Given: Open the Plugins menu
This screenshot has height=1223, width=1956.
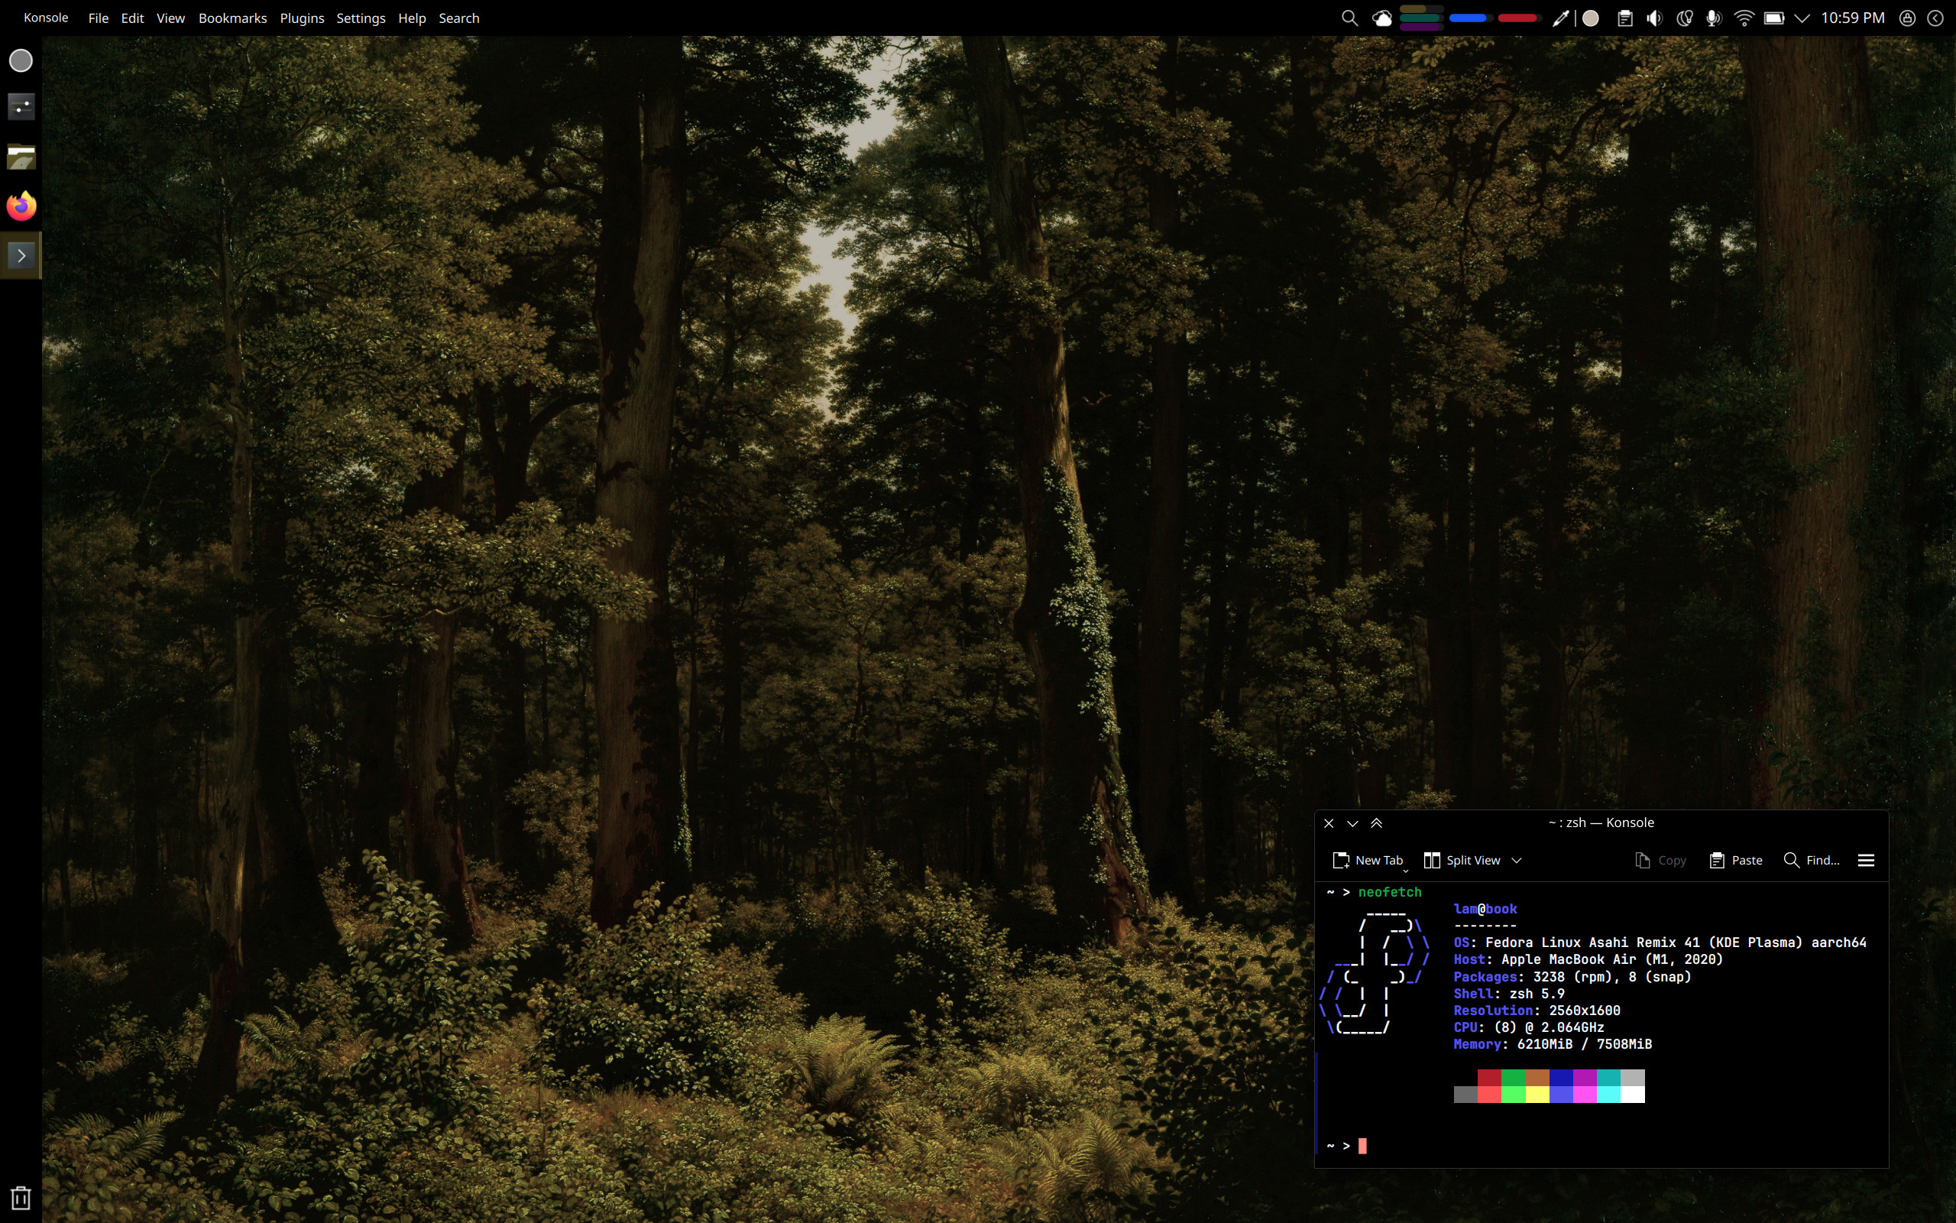Looking at the screenshot, I should coord(302,18).
